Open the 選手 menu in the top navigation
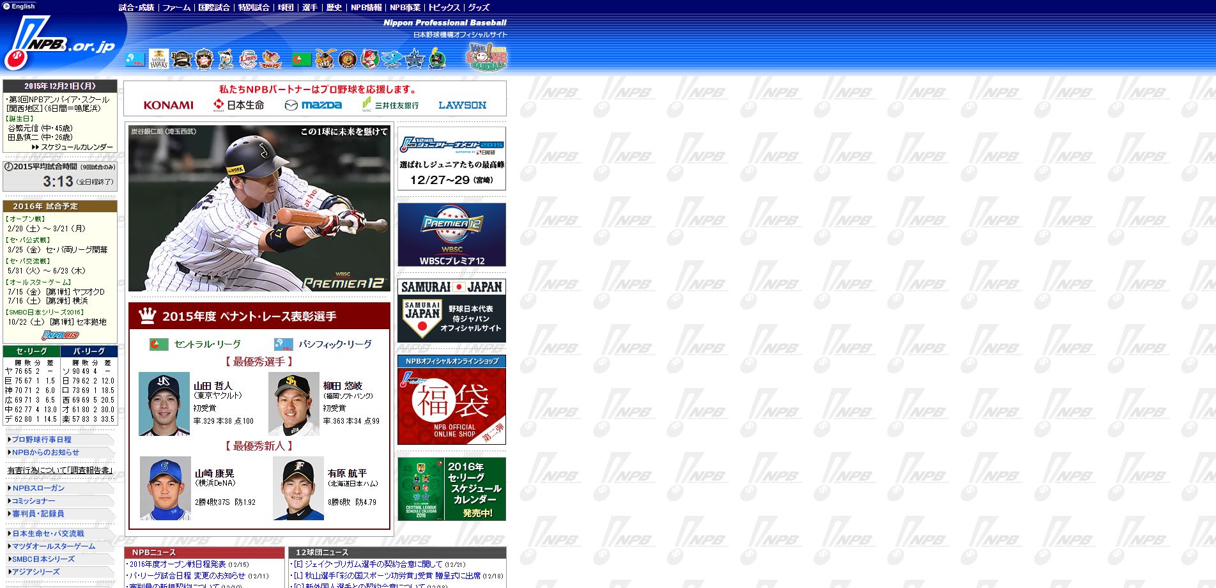Screen dimensions: 1216x588 pyautogui.click(x=310, y=8)
